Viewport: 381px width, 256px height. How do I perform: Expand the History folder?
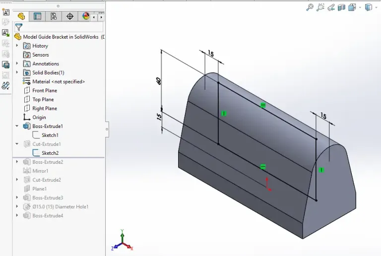17,46
